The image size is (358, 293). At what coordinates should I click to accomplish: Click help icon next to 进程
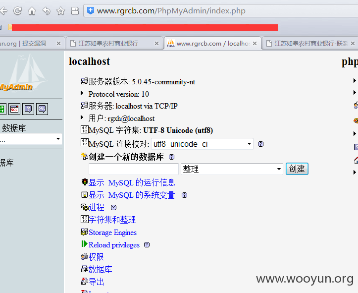tap(113, 207)
